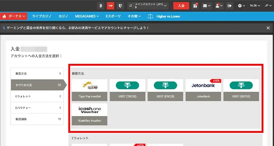The height and width of the screenshot is (146, 274).
Task: Select the USDT (TRC20) label
Action: (x=128, y=96)
